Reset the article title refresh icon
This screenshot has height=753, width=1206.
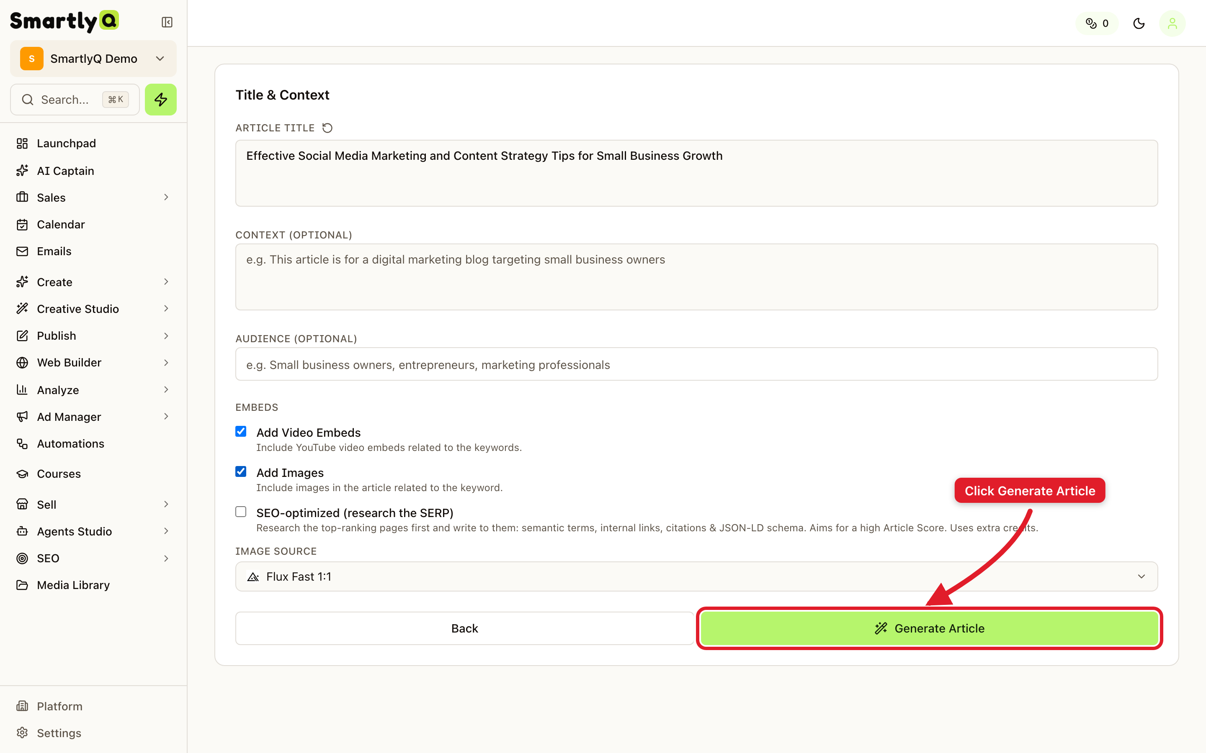327,128
